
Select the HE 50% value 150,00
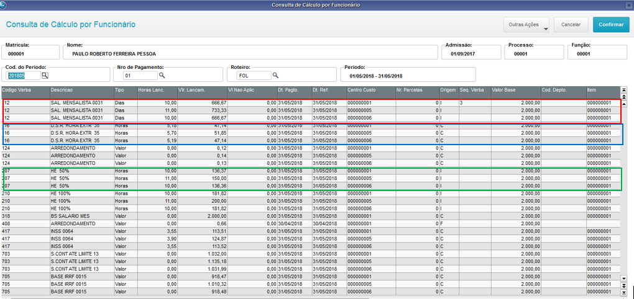click(x=202, y=179)
